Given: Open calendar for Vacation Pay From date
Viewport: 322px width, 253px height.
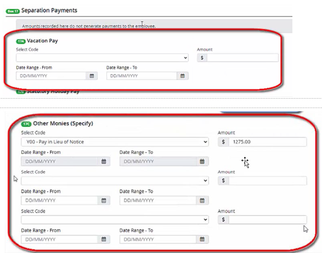Looking at the screenshot, I should tap(92, 76).
